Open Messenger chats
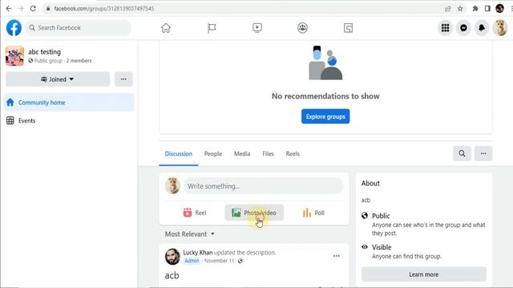 (x=463, y=28)
